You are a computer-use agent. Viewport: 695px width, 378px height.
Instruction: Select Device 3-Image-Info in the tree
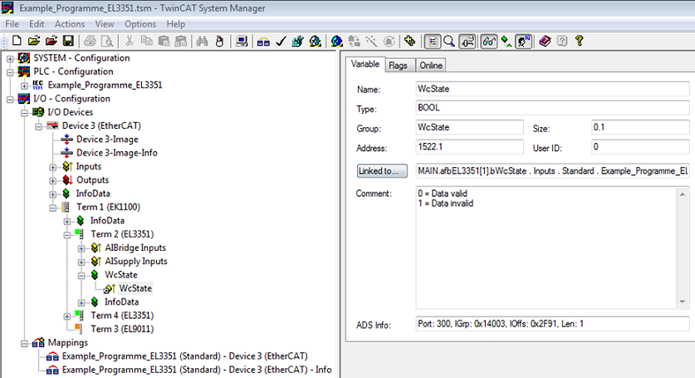click(117, 153)
